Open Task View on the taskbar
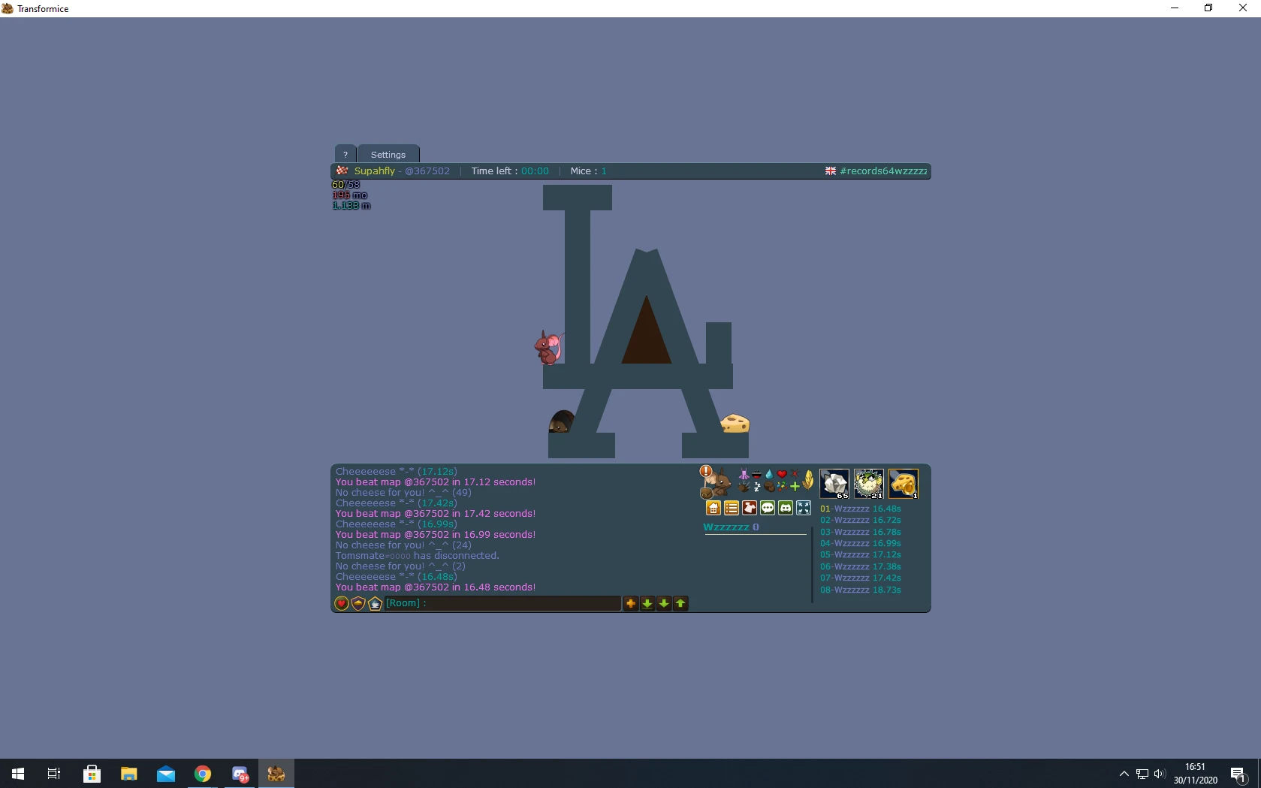The height and width of the screenshot is (788, 1261). [x=54, y=774]
